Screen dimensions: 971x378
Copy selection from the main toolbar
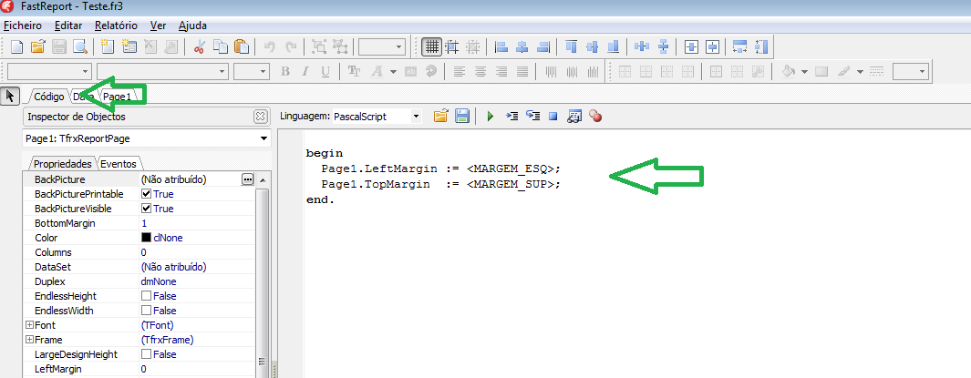[x=221, y=47]
